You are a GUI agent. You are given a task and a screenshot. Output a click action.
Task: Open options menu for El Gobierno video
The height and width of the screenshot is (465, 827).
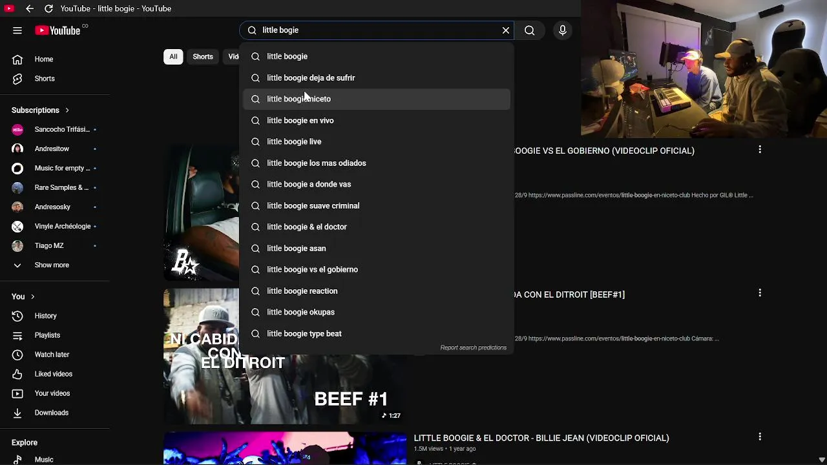coord(760,150)
